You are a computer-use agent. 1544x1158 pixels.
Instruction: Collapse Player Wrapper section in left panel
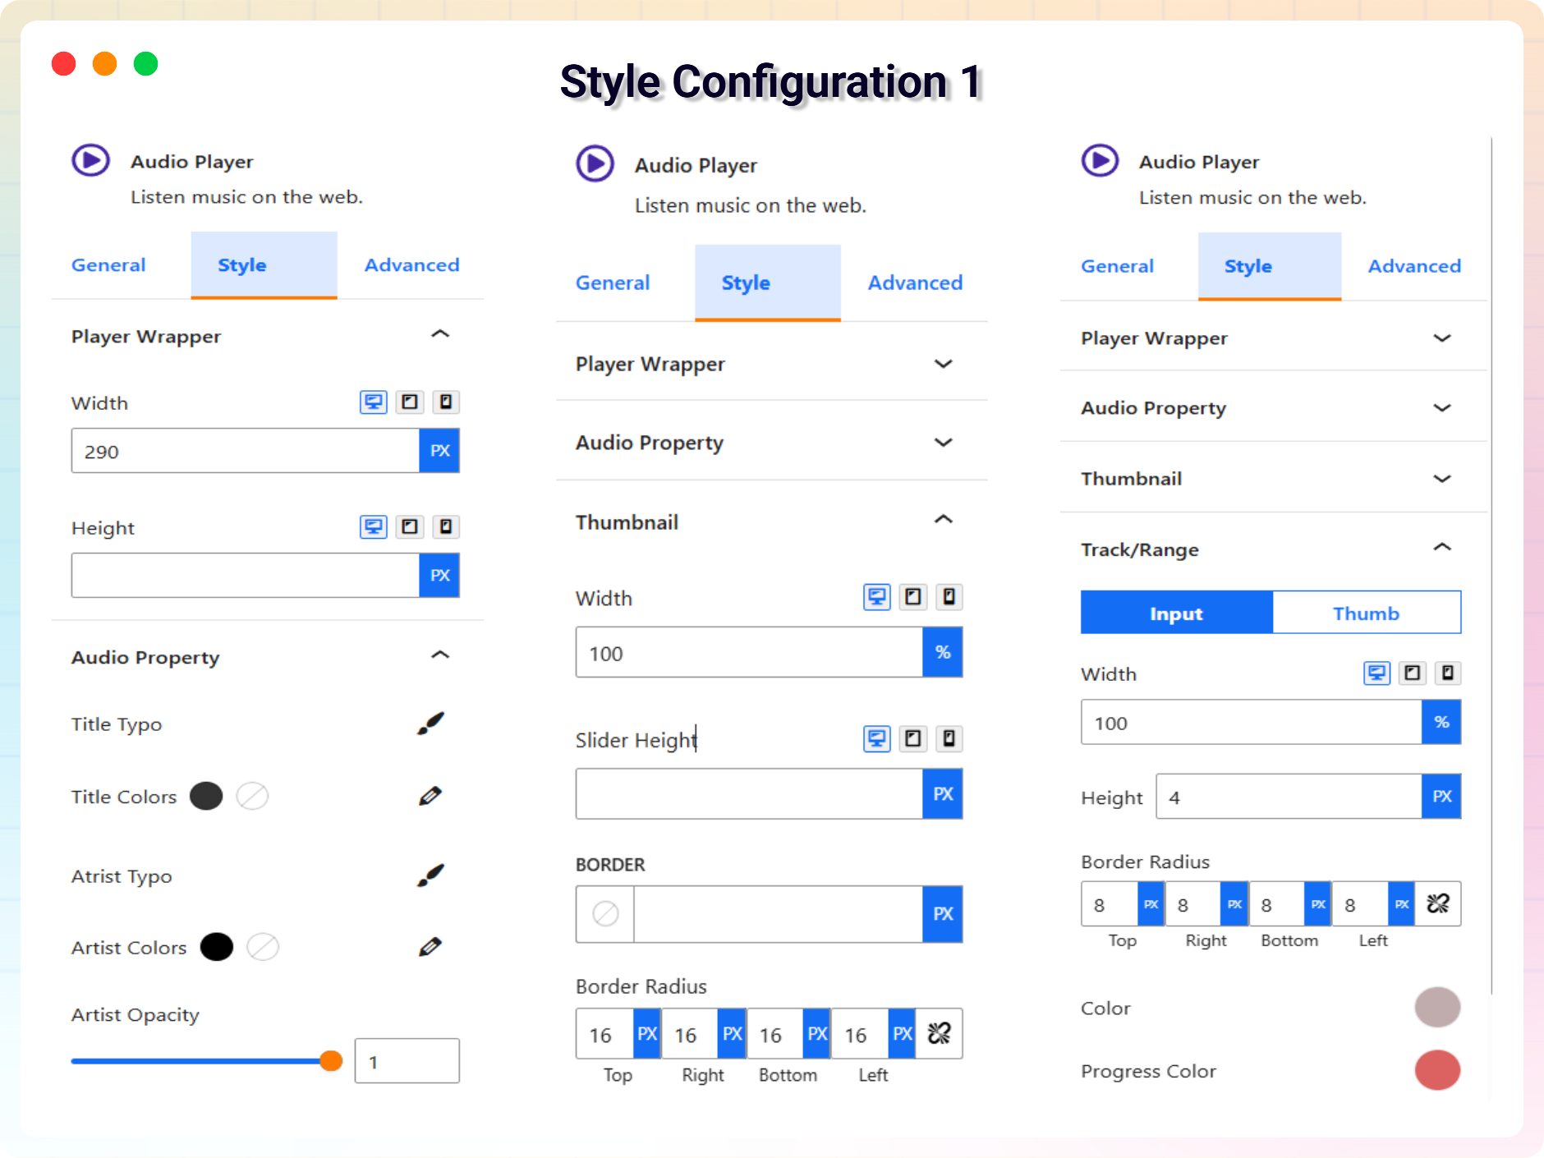440,334
